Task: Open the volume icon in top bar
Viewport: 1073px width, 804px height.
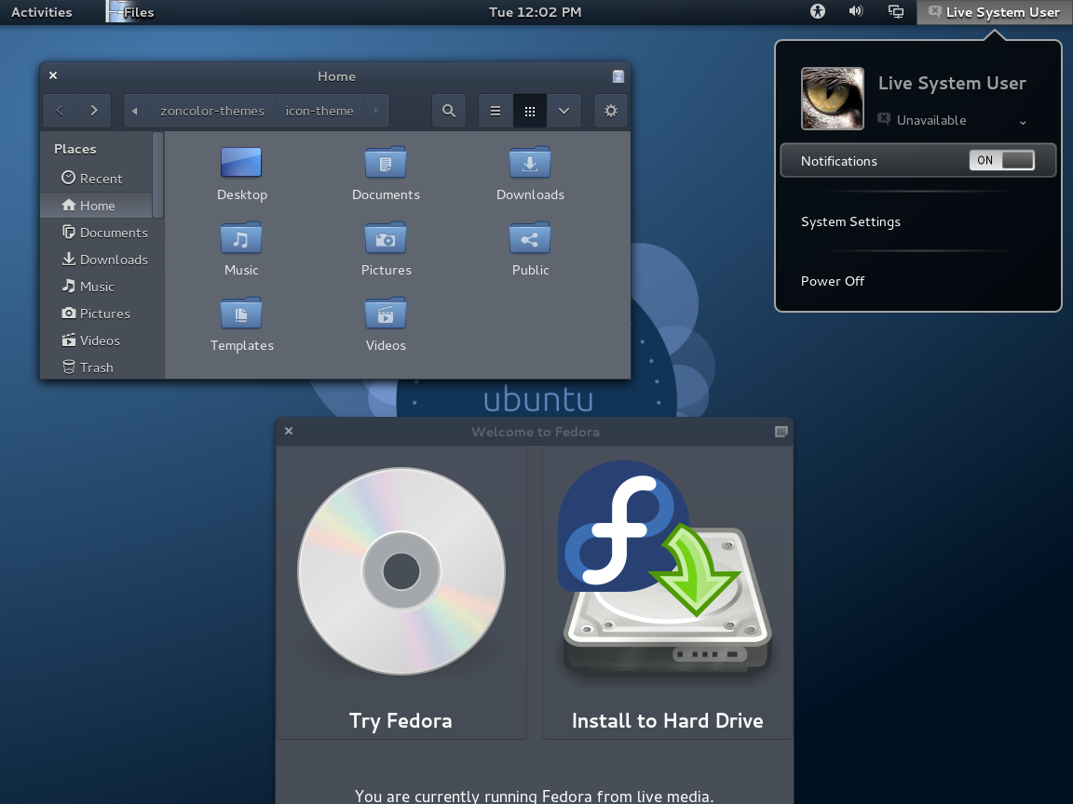Action: click(856, 11)
